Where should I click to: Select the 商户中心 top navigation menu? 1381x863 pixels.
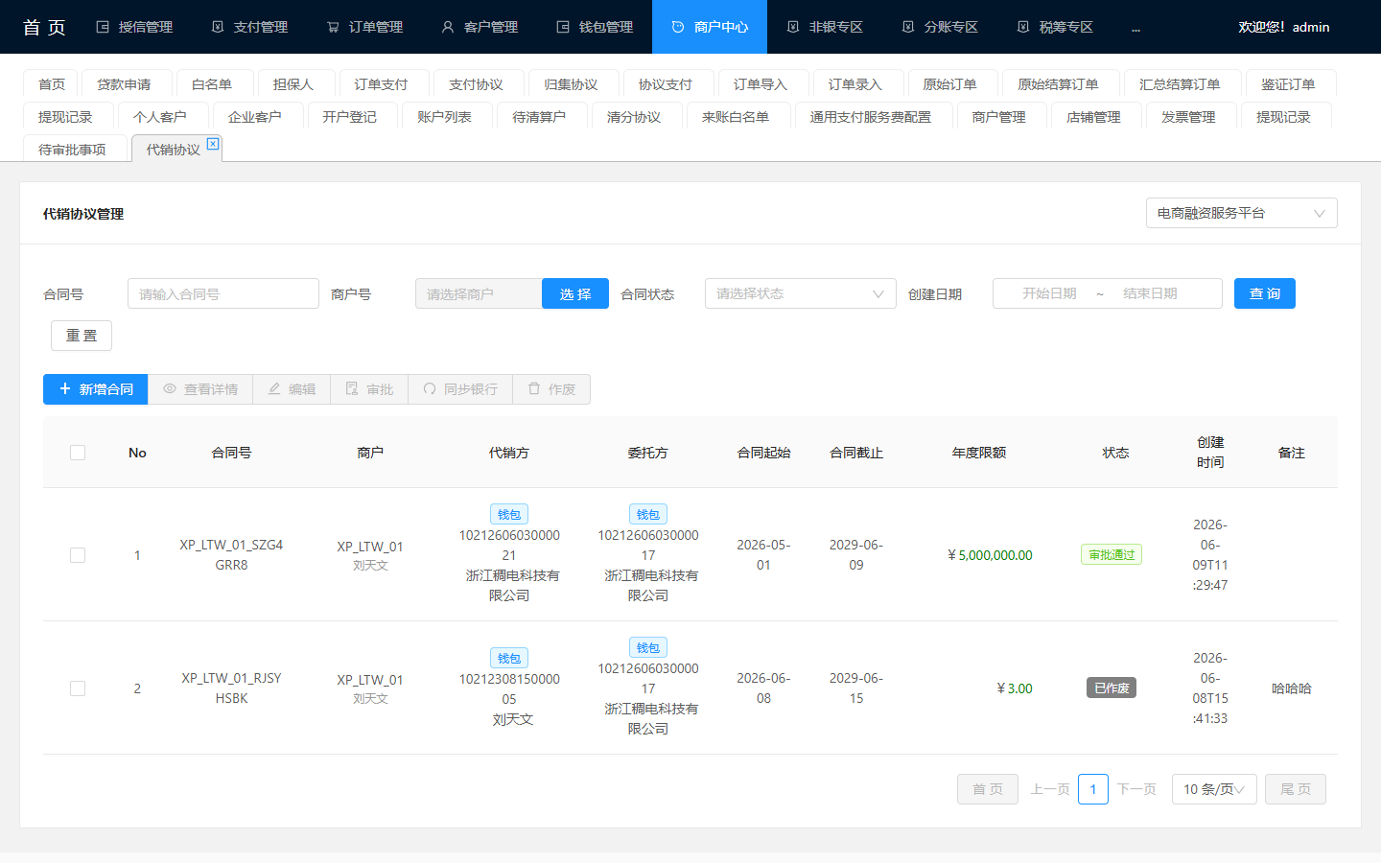coord(710,27)
